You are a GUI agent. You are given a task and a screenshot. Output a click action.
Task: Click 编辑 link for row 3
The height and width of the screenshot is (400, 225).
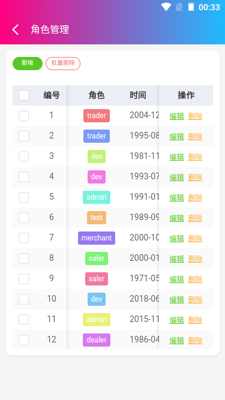coord(176,157)
